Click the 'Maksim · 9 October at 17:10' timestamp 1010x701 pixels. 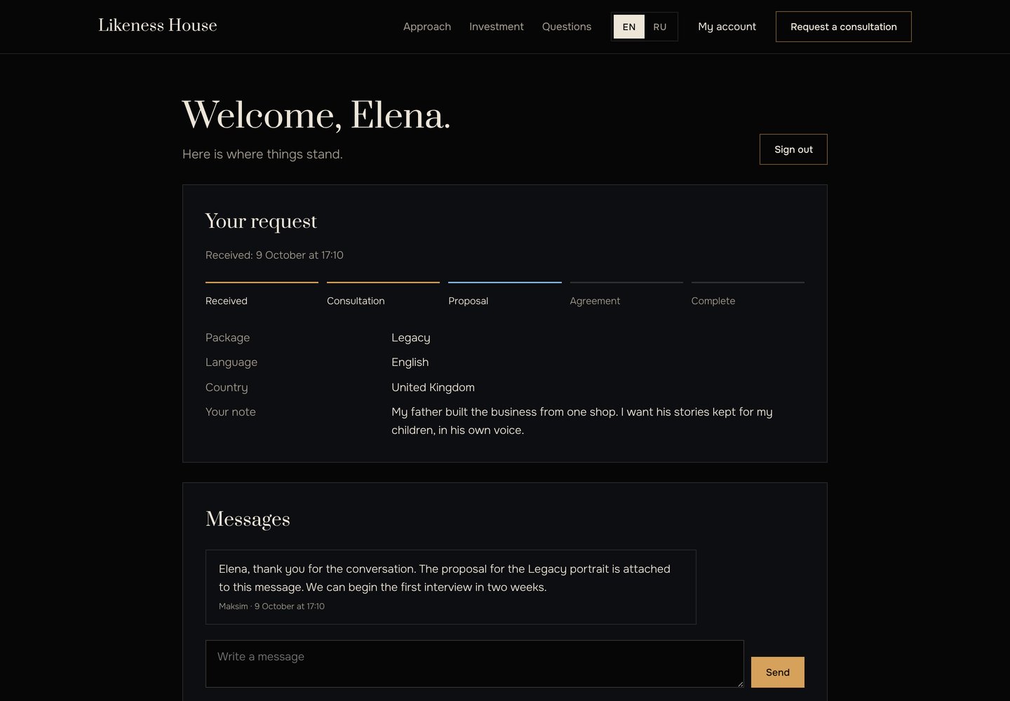tap(271, 606)
